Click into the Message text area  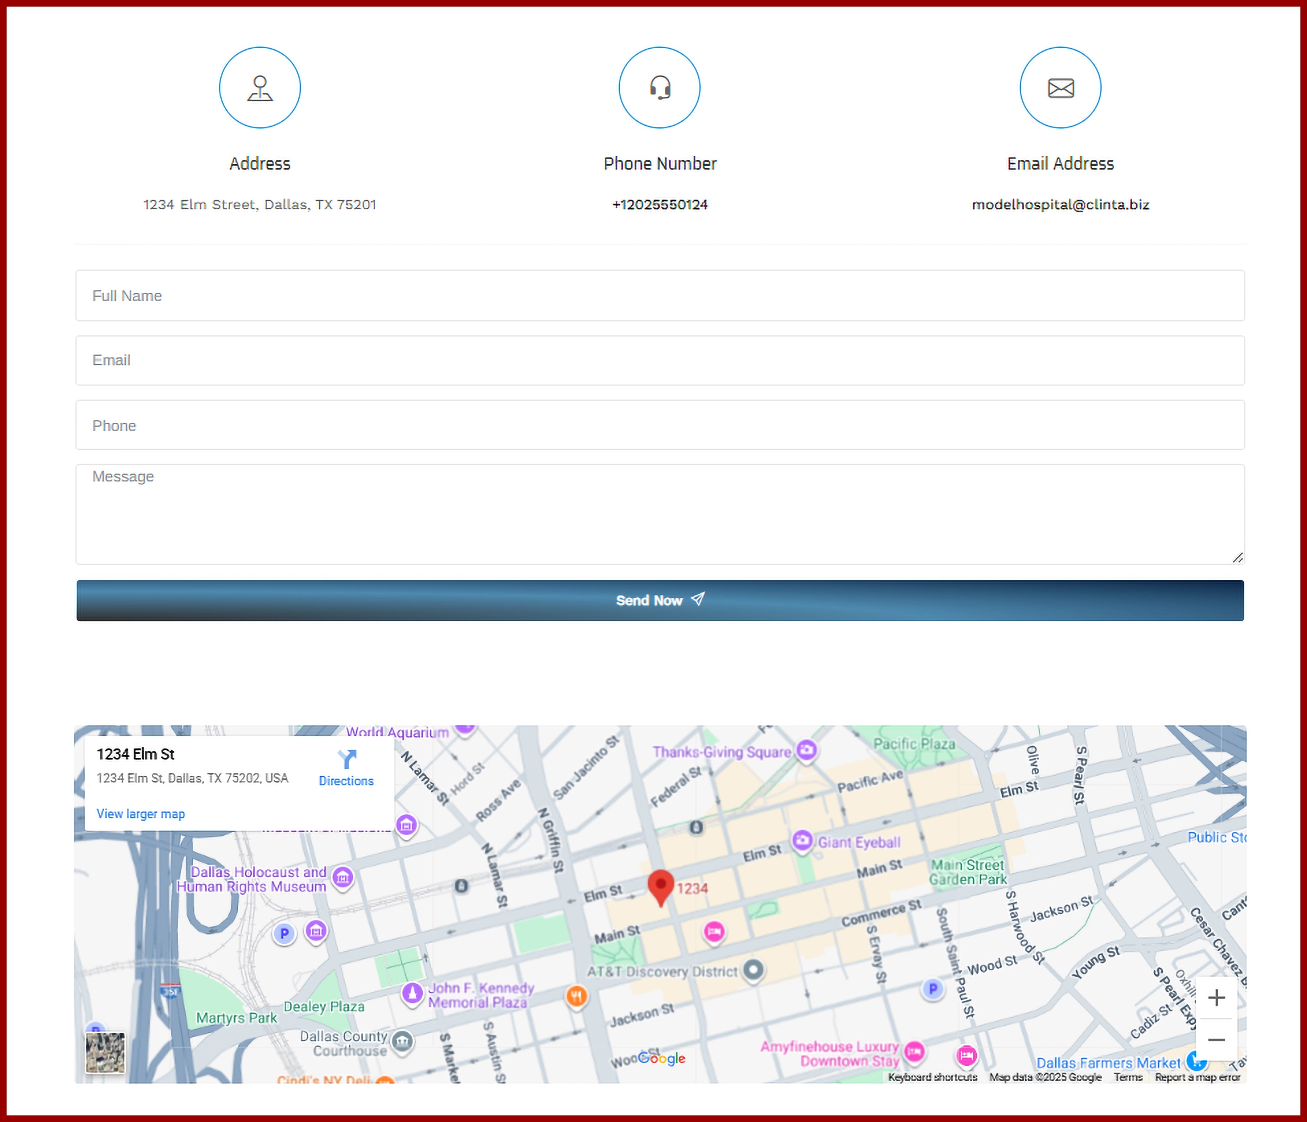tap(660, 514)
